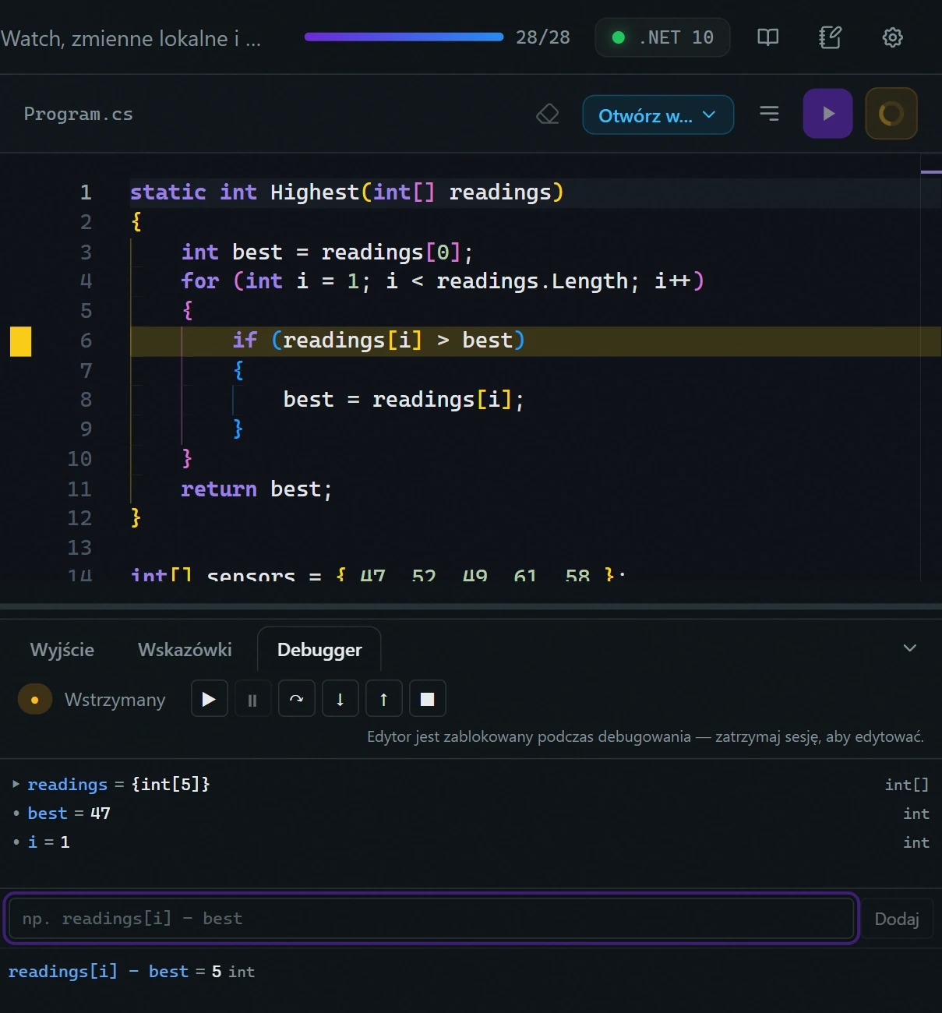Click the eraser reset code icon
Viewport: 942px width, 1013px height.
pyautogui.click(x=548, y=115)
